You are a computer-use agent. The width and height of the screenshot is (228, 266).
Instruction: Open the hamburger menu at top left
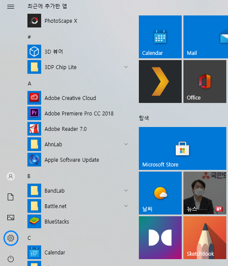point(11,6)
